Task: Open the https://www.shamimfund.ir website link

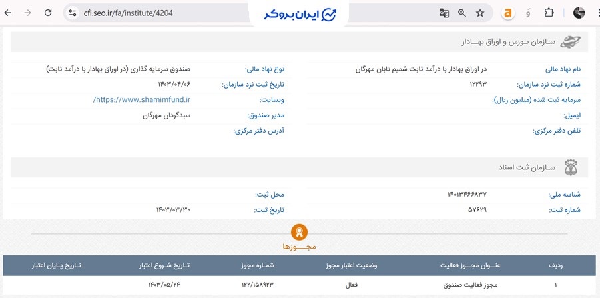Action: (142, 99)
